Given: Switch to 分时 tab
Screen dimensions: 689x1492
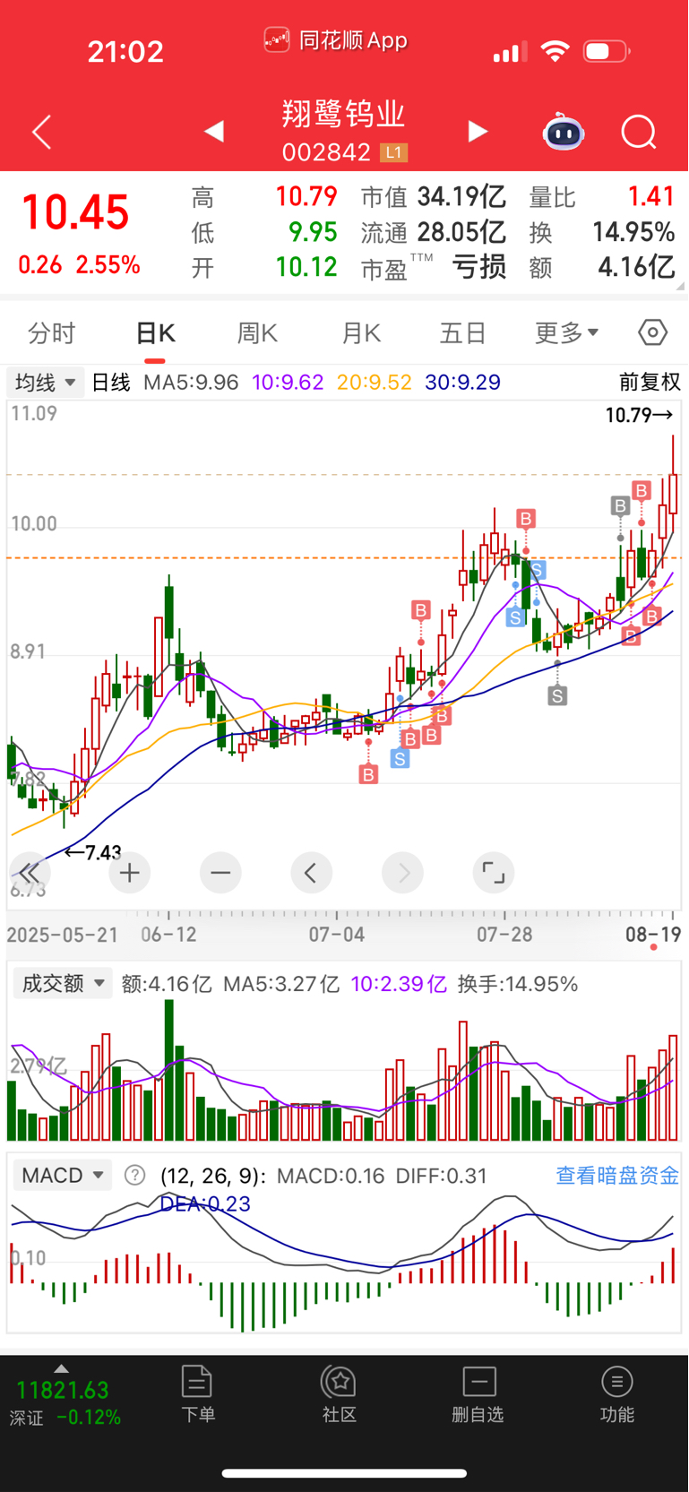Looking at the screenshot, I should [x=52, y=333].
